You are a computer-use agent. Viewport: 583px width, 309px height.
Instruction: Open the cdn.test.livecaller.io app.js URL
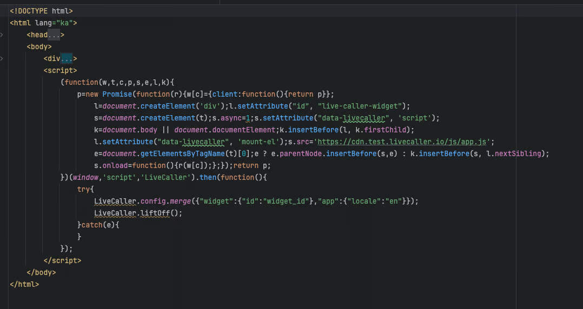(403, 142)
